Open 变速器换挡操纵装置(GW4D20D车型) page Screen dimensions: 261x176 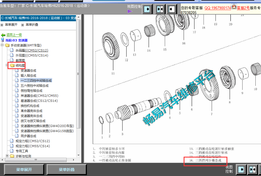(47, 126)
